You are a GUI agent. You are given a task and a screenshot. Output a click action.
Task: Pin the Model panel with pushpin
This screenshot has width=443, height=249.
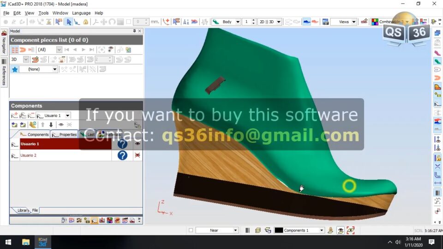tap(134, 31)
